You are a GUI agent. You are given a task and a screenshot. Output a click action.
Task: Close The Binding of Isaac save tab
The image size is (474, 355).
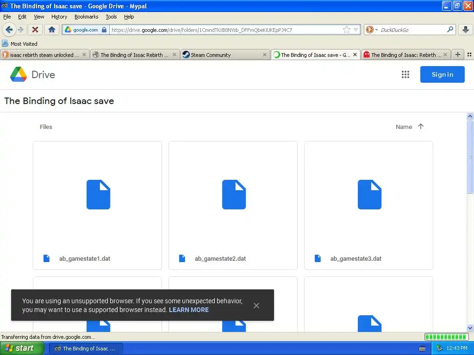(x=355, y=55)
